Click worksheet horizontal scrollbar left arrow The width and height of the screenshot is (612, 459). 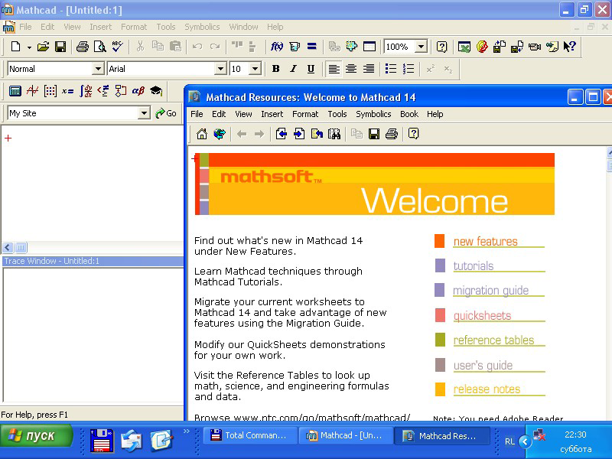[x=8, y=247]
